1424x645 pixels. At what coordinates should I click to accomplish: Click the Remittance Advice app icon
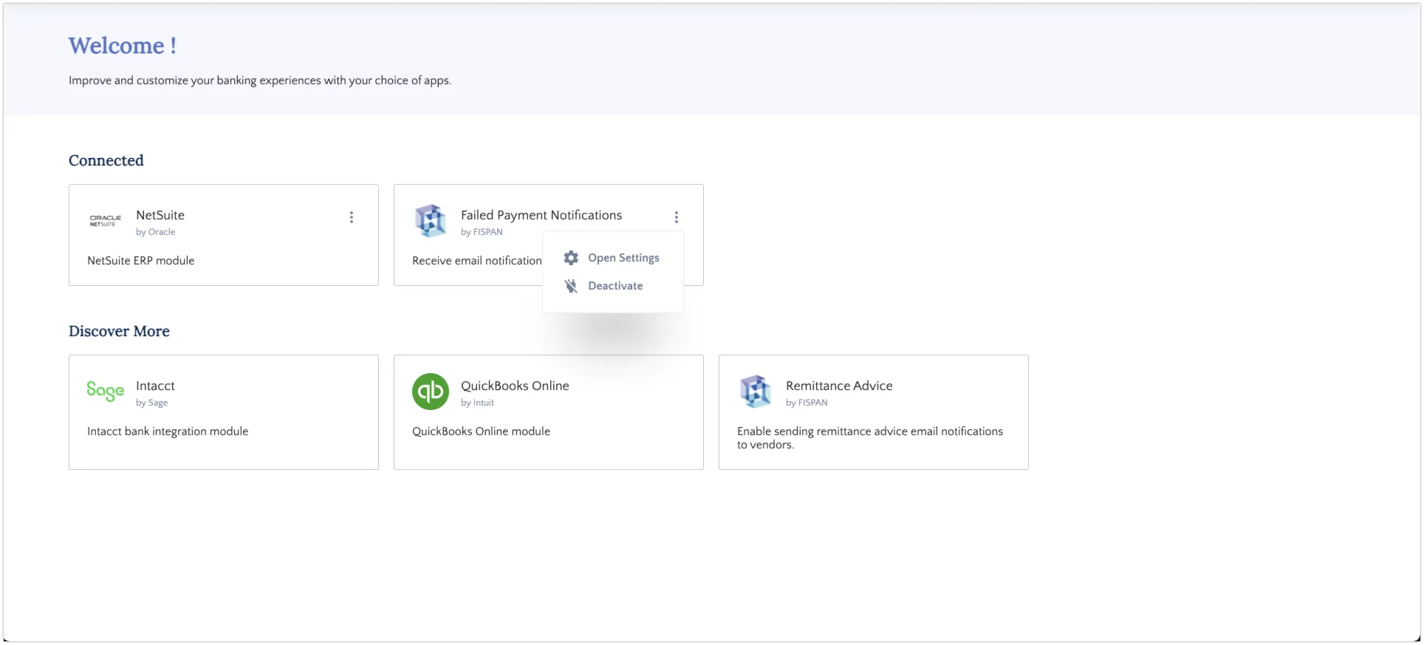pyautogui.click(x=756, y=392)
